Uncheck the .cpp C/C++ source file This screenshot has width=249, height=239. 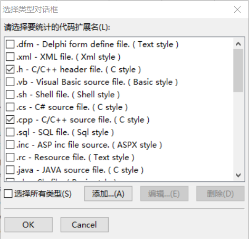(10, 119)
